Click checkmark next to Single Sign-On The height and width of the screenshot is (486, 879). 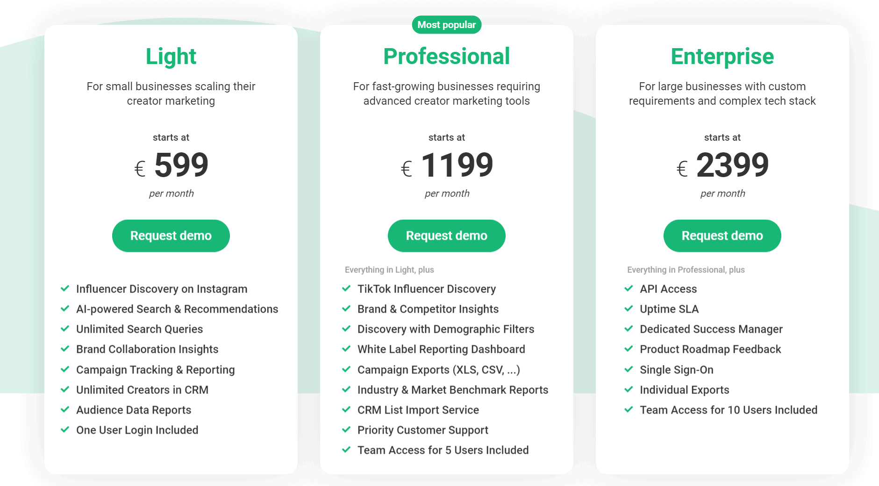click(629, 369)
